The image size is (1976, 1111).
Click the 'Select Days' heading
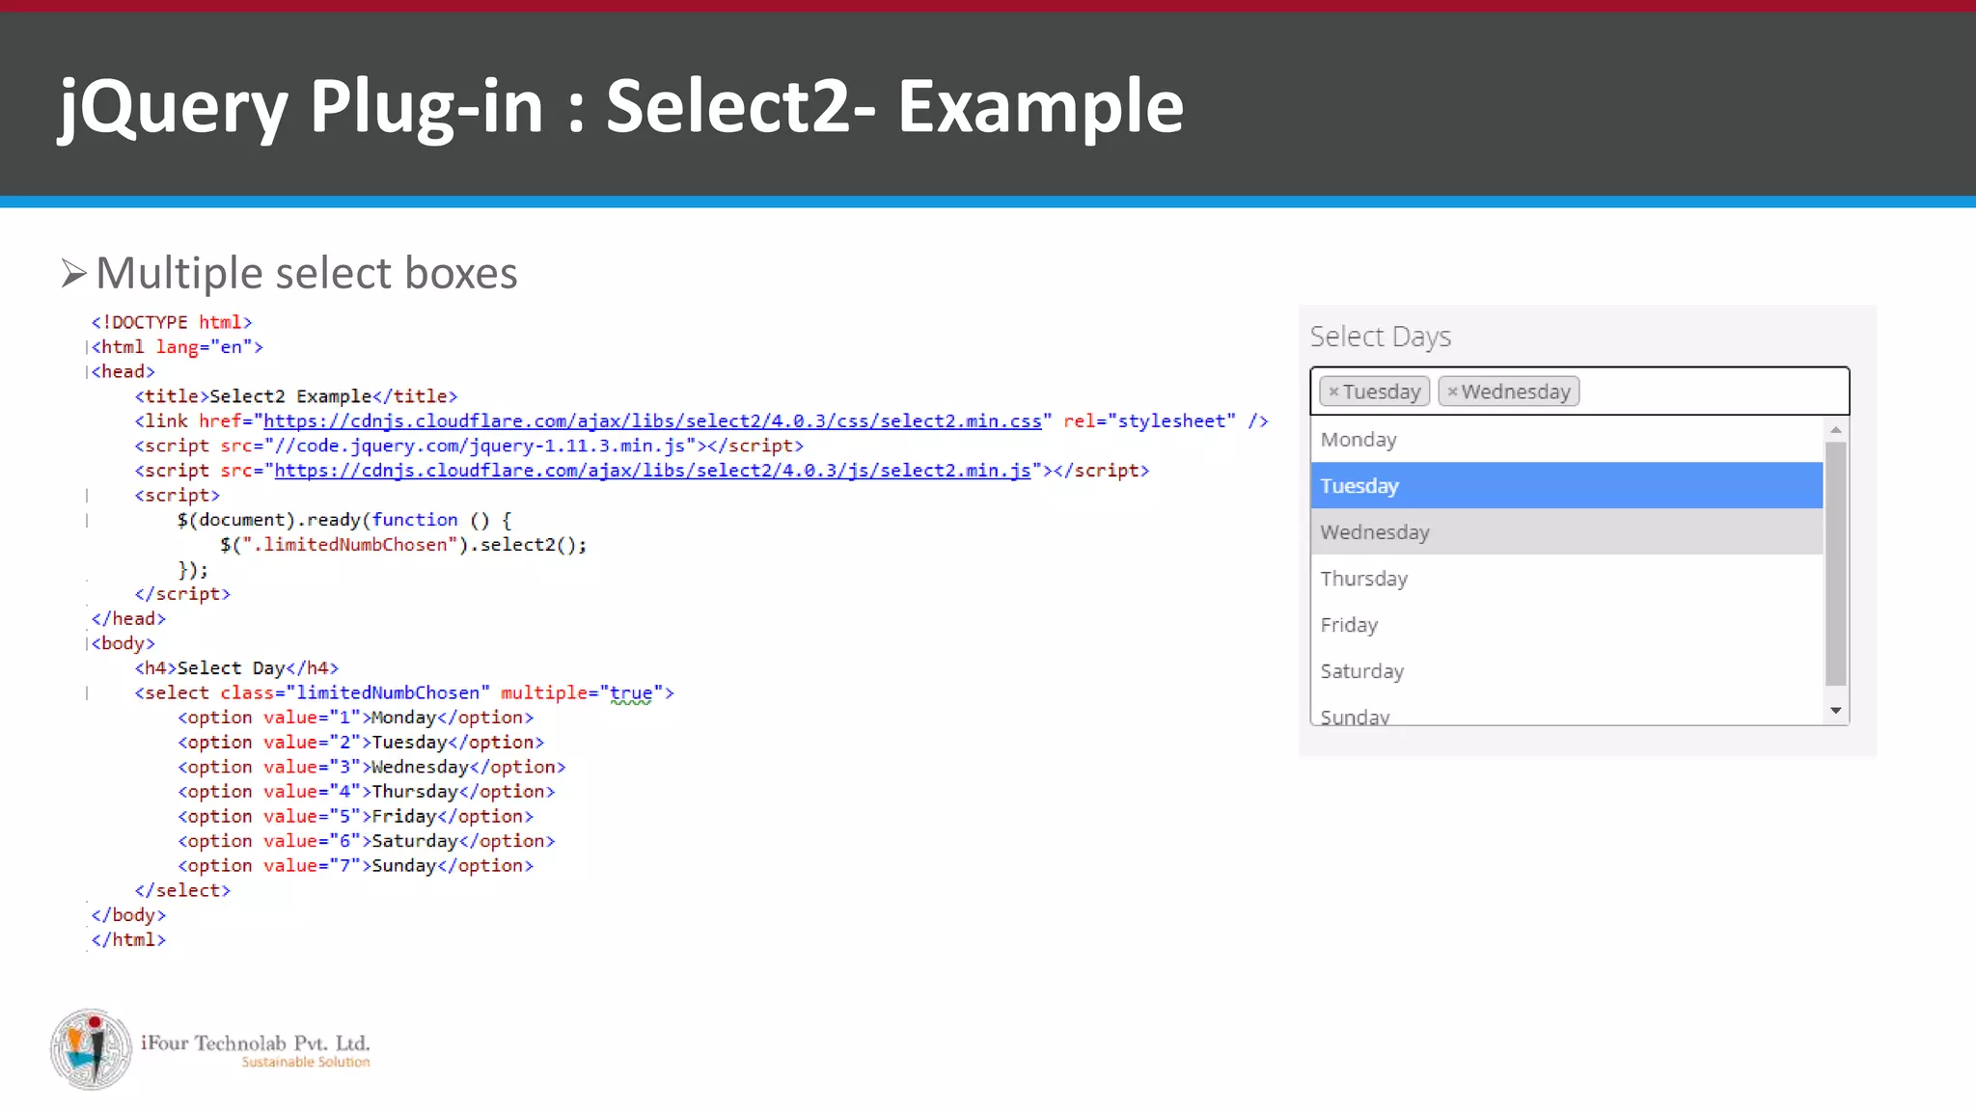(1381, 337)
